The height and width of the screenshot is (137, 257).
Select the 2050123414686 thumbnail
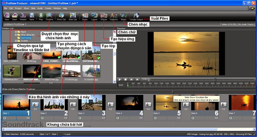pos(32,71)
